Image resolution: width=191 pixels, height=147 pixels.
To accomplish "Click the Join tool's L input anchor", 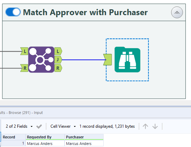I will [x=25, y=51].
